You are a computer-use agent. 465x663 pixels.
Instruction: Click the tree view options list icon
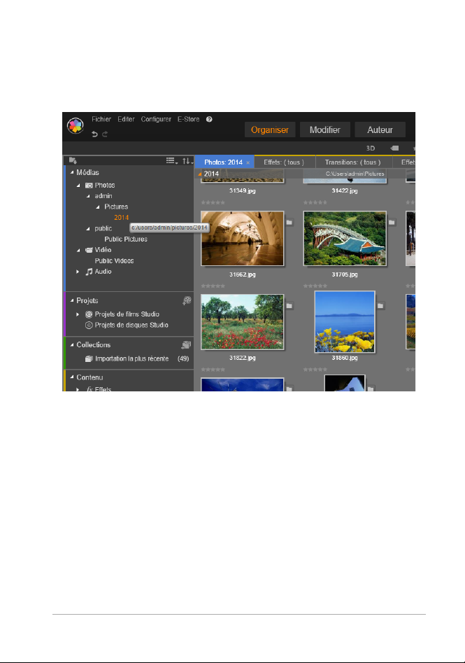click(x=171, y=161)
